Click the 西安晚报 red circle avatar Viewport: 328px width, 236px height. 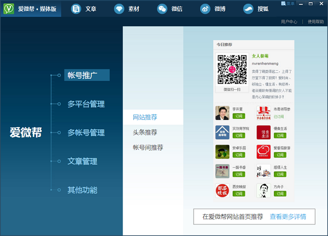click(x=222, y=191)
